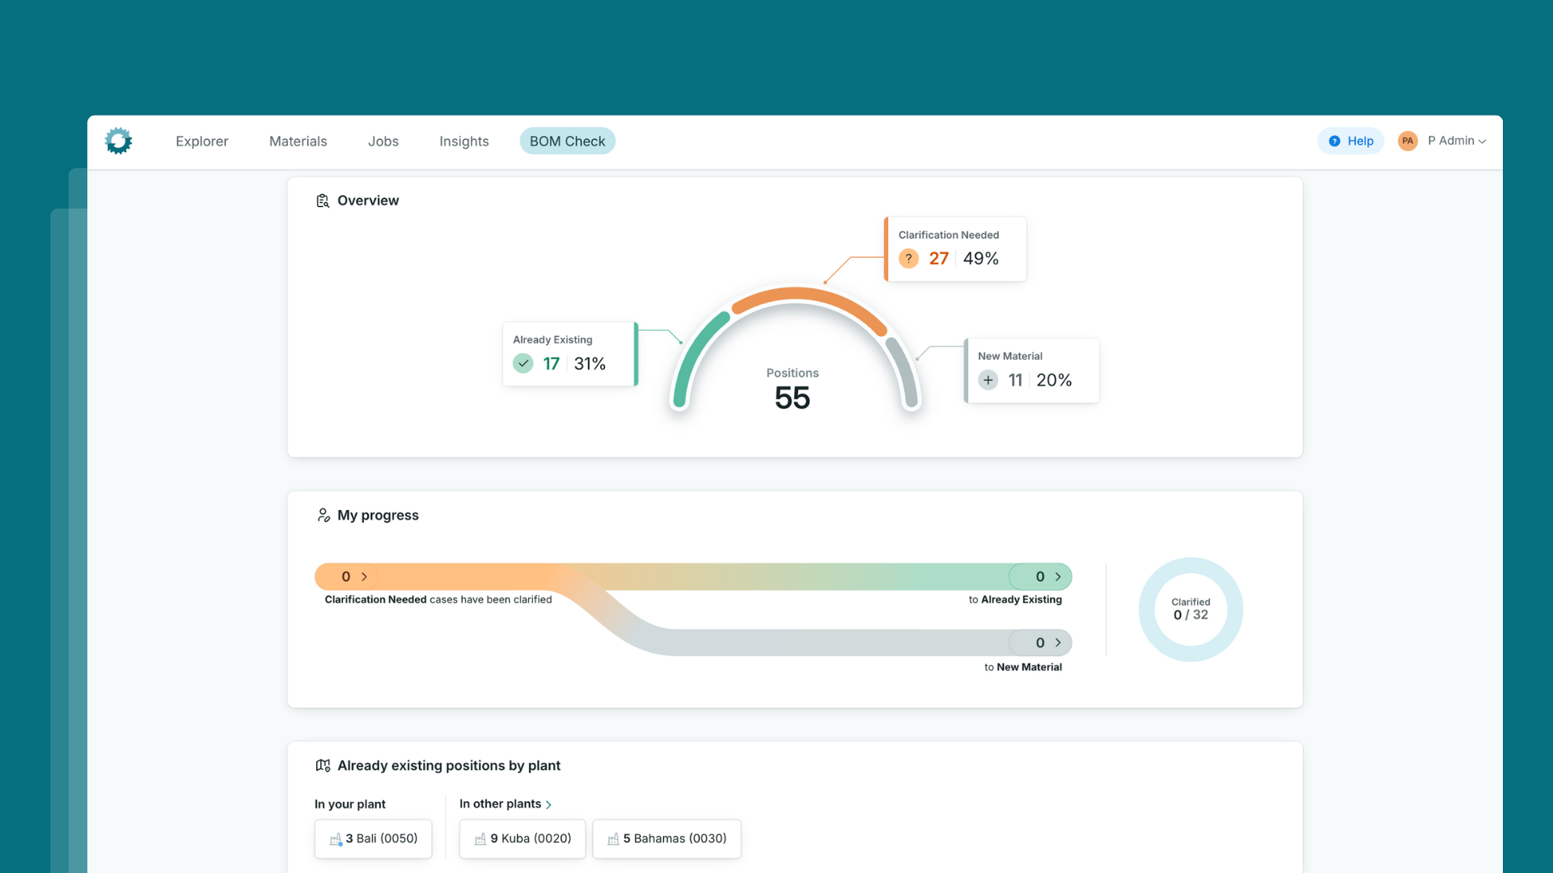Screen dimensions: 1553x873
Task: Click the plus icon in New Material
Action: pos(988,380)
